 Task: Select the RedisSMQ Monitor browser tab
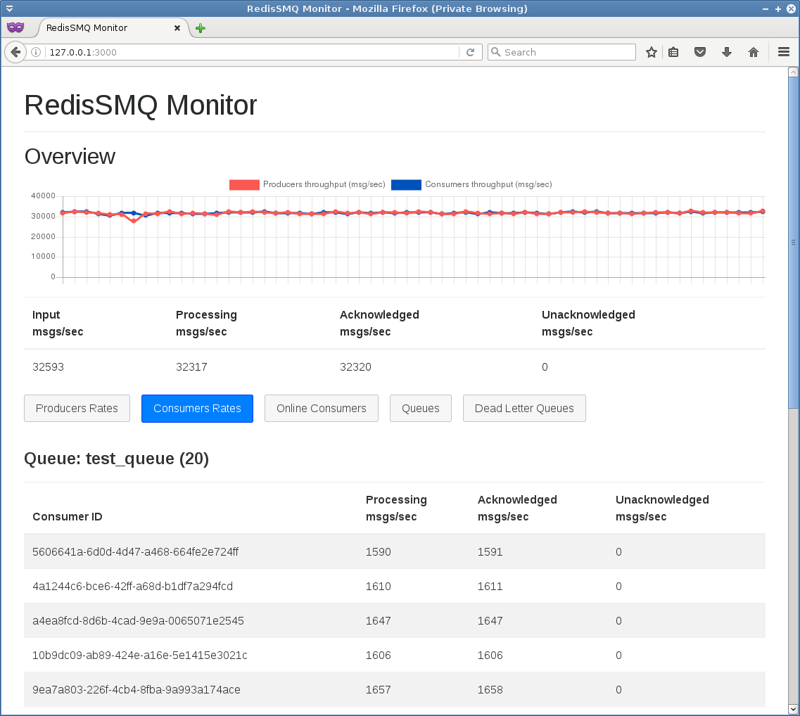[113, 28]
